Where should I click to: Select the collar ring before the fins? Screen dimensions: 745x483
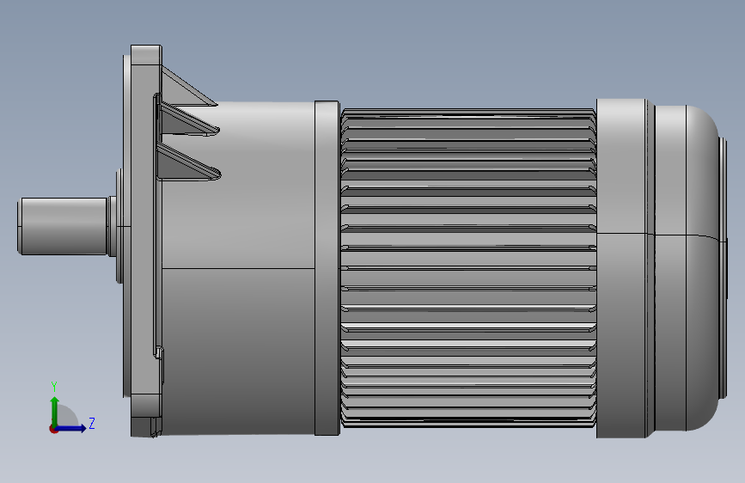pos(327,268)
